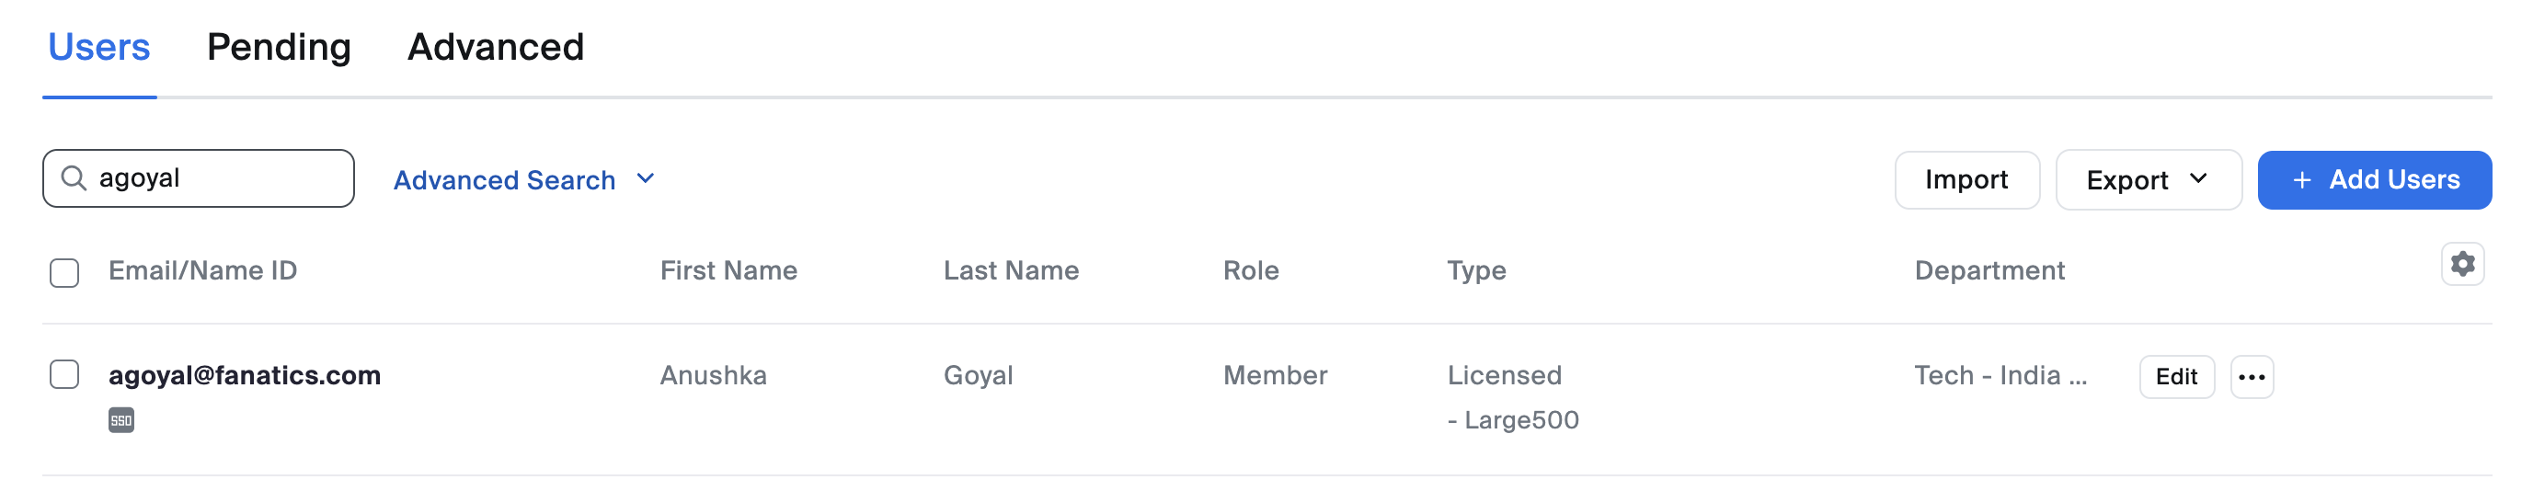Click the search magnifier icon
Viewport: 2533px width, 491px height.
tap(74, 178)
